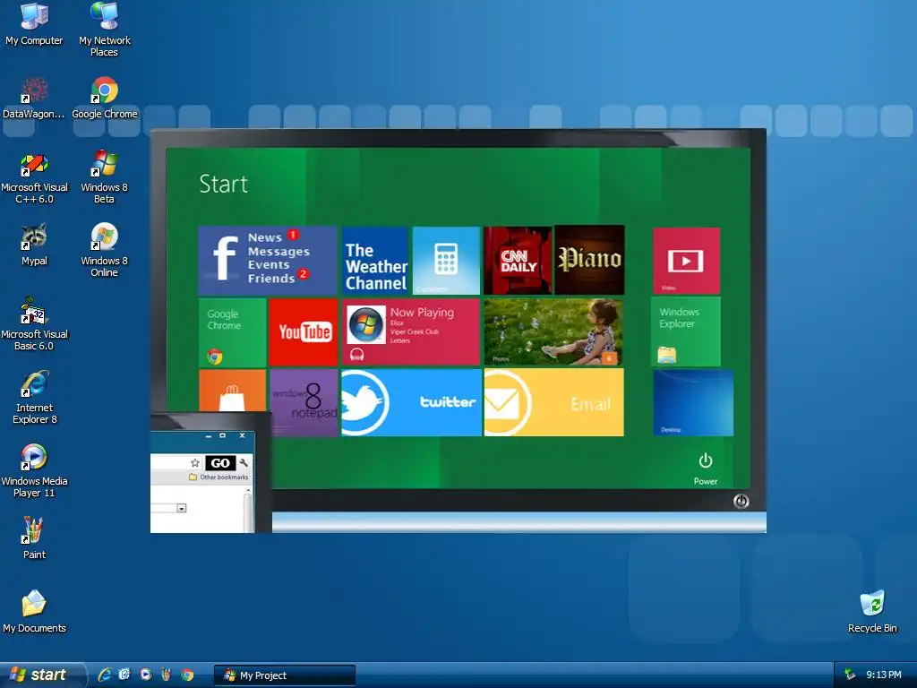917x688 pixels.
Task: Launch Internet Explorer from Quick Launch
Action: (x=104, y=675)
